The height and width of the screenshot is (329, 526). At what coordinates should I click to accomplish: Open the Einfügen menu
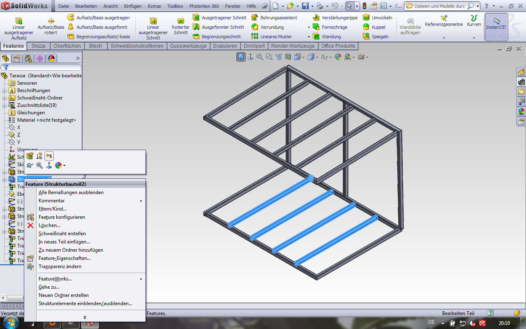point(133,6)
